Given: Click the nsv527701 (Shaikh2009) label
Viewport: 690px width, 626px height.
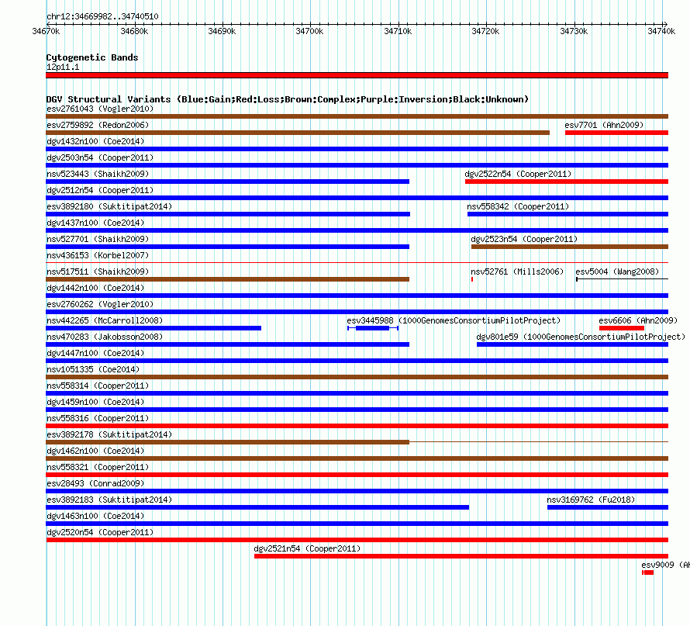Looking at the screenshot, I should pyautogui.click(x=98, y=239).
